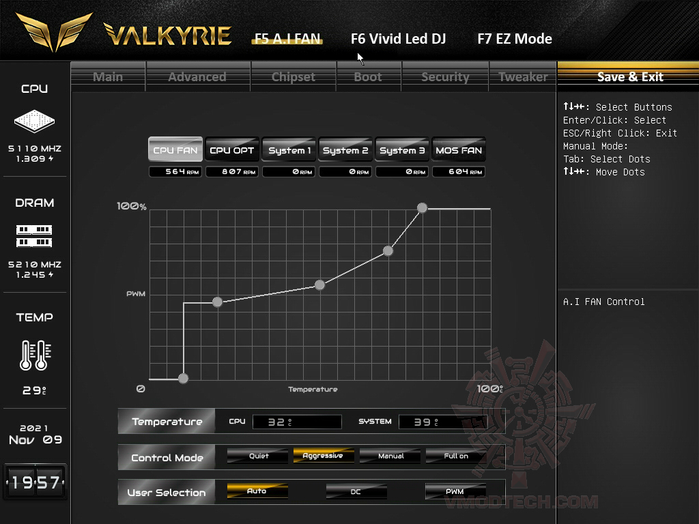Viewport: 699px width, 524px height.
Task: Select the 100% fan curve dot
Action: pos(422,207)
